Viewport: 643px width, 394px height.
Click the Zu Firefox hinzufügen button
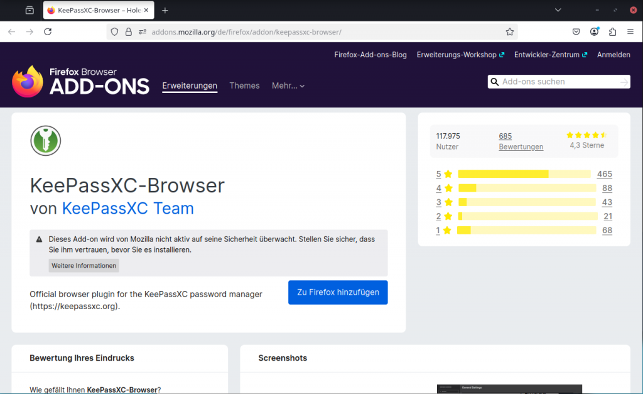pos(338,292)
